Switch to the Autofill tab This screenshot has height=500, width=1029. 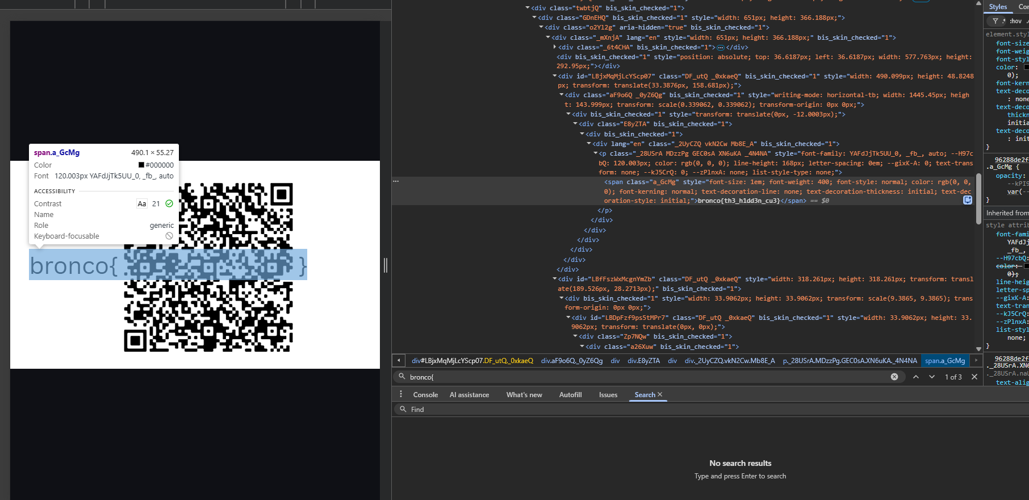click(x=570, y=394)
